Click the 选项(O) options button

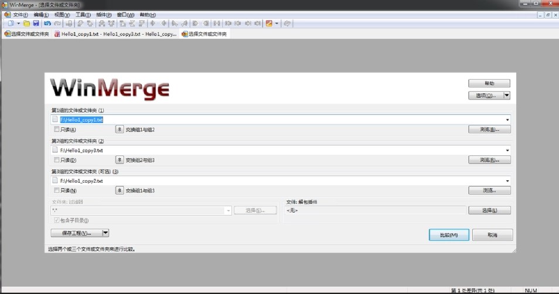pos(486,95)
